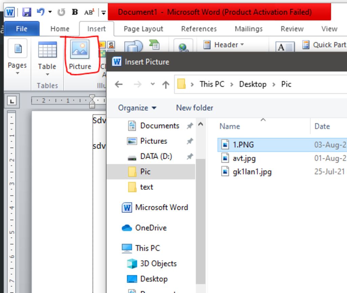Screen dimensions: 347x293
Task: Select OneDrive in navigation pane
Action: (x=144, y=228)
